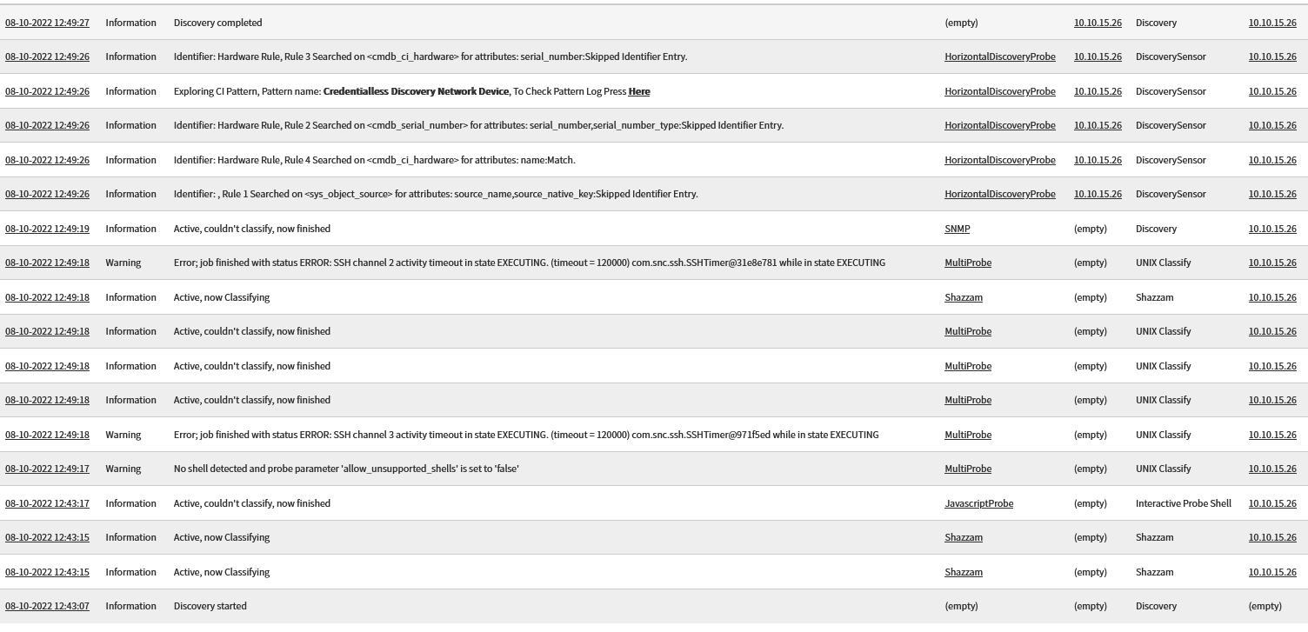Open Shazzam link in the 12:49:18 row
The image size is (1308, 632).
963,297
